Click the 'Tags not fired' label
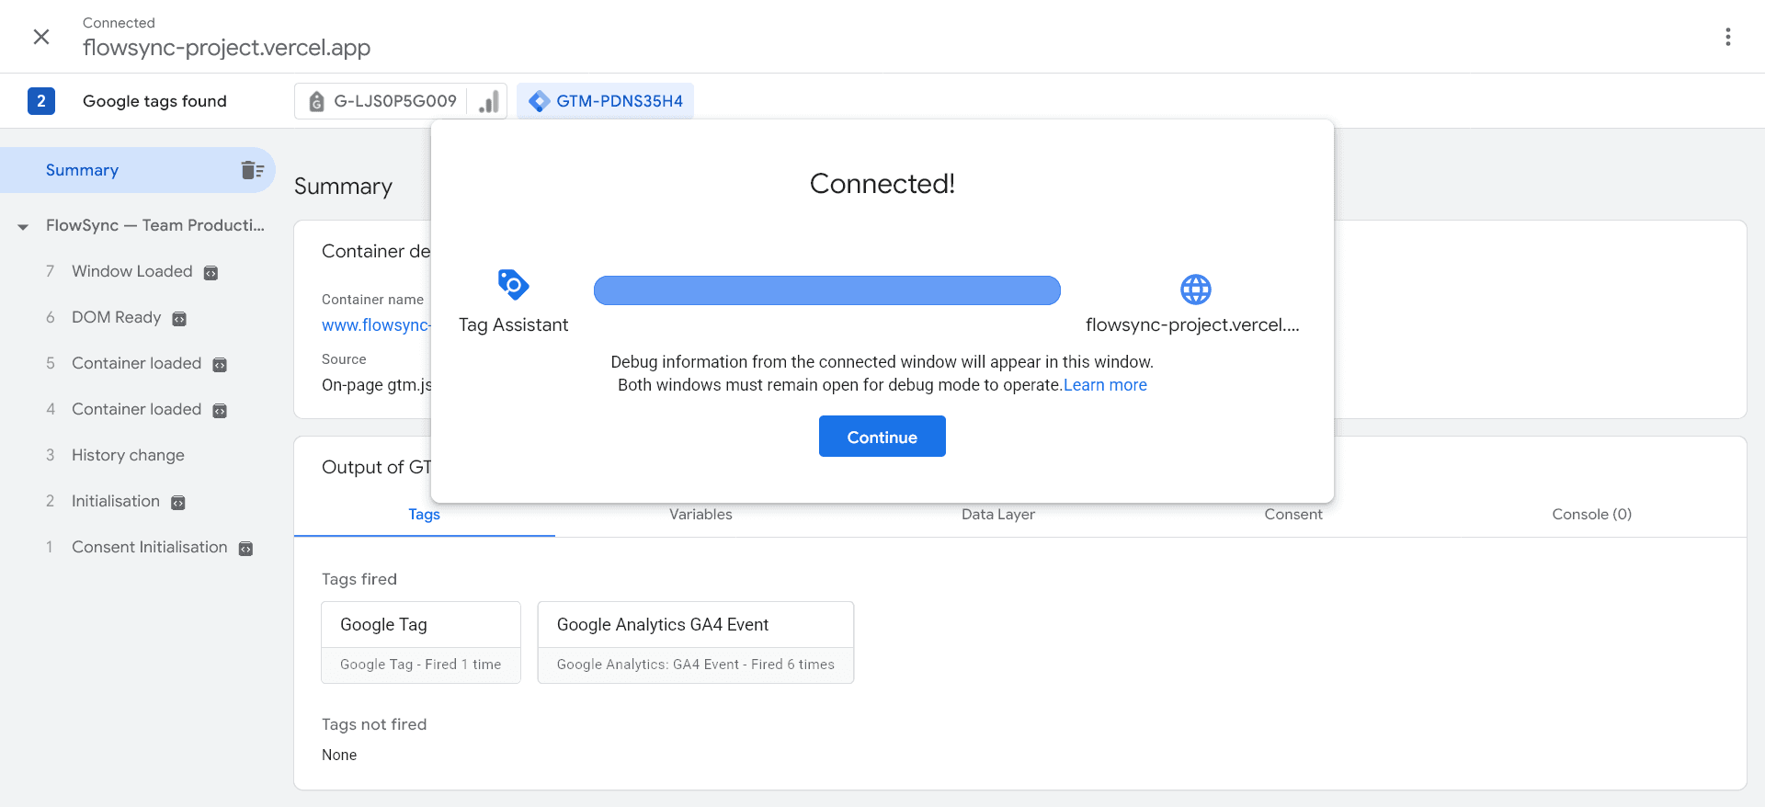This screenshot has width=1765, height=807. pyautogui.click(x=374, y=724)
